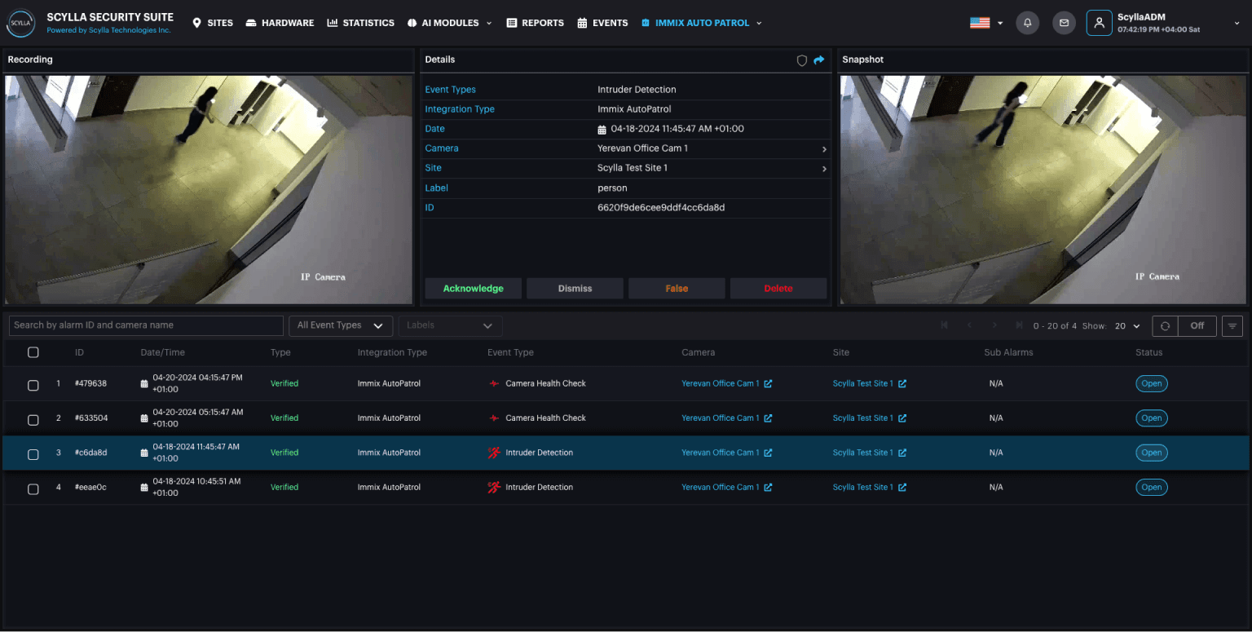
Task: Click the Recording video preview
Action: pyautogui.click(x=209, y=190)
